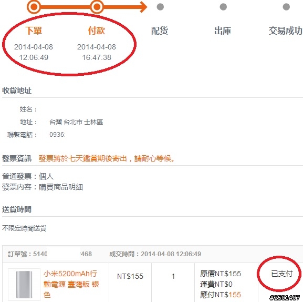Click the orange invoice notice text

coord(107,158)
